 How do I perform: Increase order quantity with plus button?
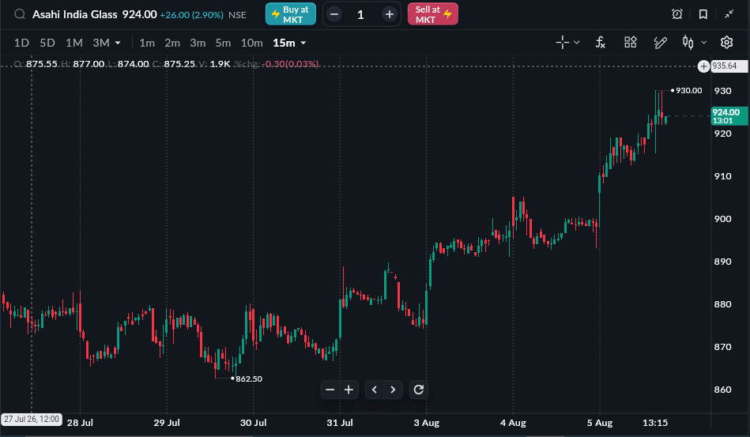(x=390, y=14)
